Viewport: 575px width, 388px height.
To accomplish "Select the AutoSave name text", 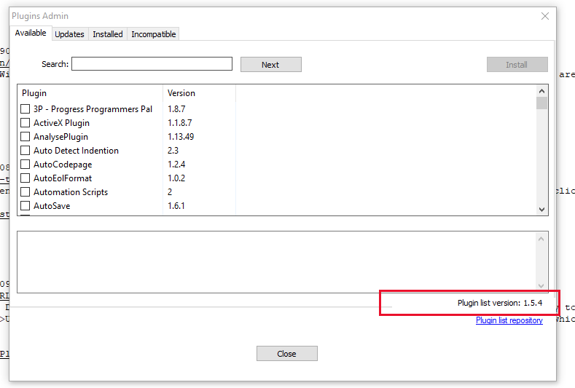I will click(52, 206).
